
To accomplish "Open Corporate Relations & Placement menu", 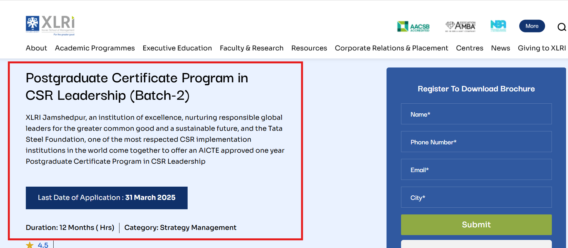I will [x=391, y=48].
